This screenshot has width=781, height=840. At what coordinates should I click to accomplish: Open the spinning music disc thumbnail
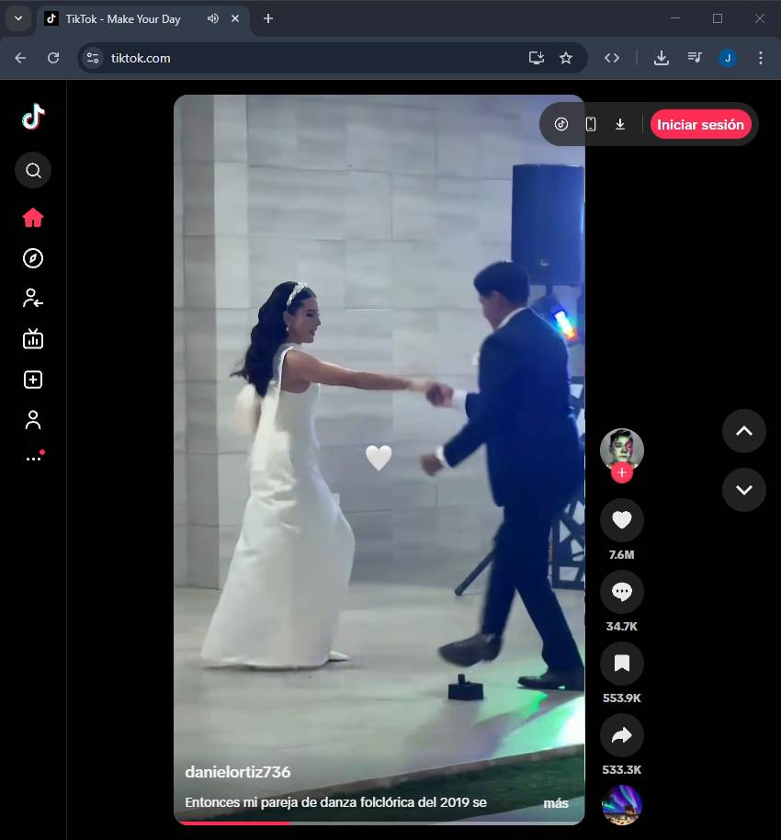pos(622,805)
